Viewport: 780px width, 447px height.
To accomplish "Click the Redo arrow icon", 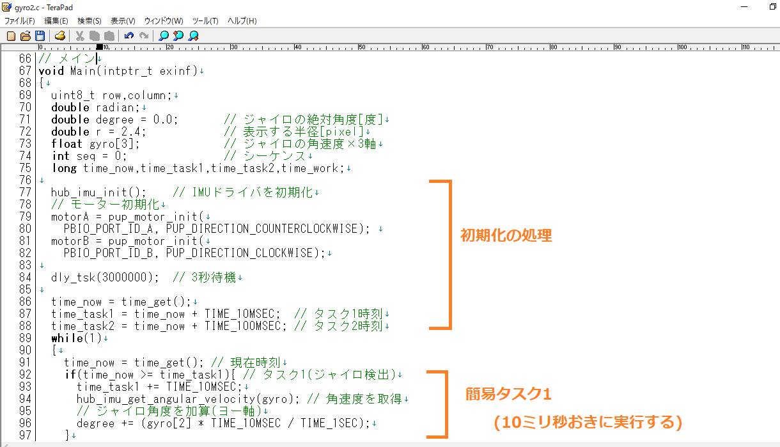I will click(144, 36).
